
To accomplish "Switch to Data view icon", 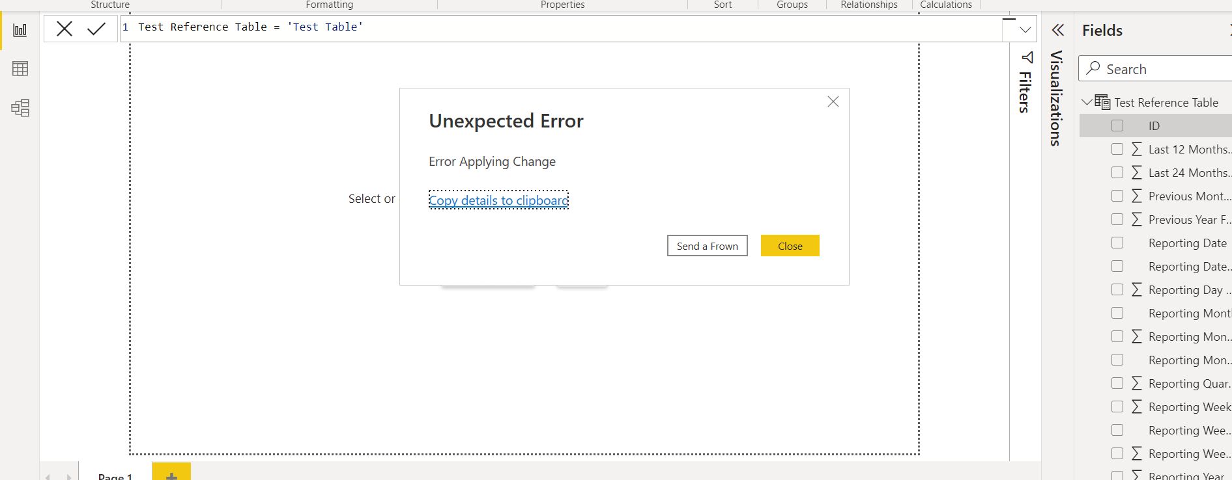I will coord(20,68).
